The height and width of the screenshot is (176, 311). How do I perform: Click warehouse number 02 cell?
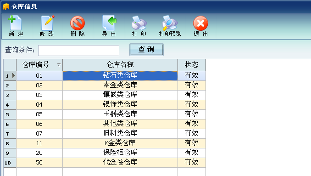point(39,85)
